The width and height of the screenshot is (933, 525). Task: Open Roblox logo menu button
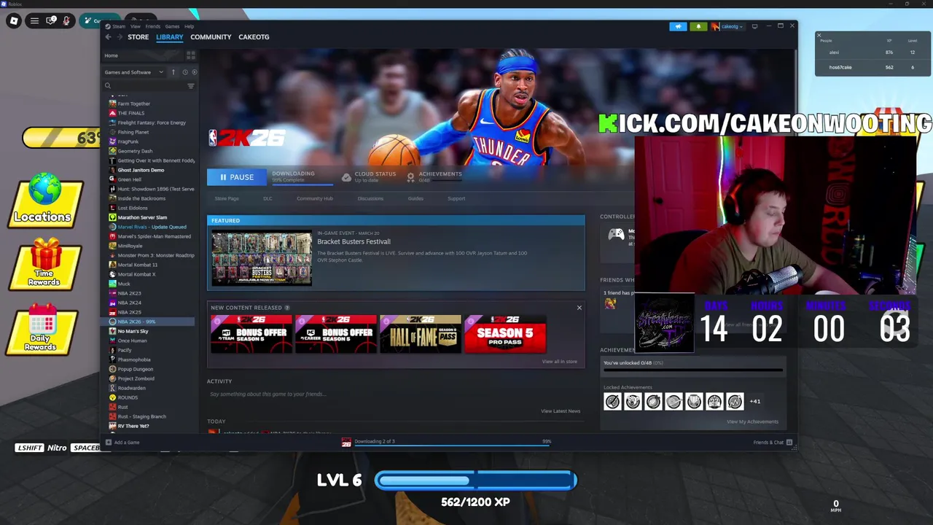[14, 21]
